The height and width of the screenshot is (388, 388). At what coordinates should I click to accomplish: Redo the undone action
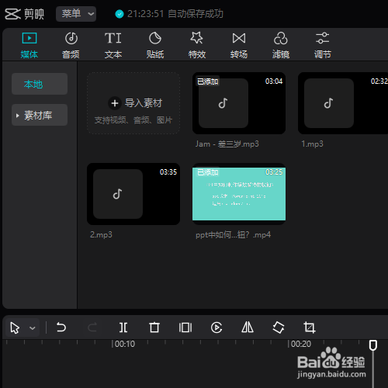[92, 327]
